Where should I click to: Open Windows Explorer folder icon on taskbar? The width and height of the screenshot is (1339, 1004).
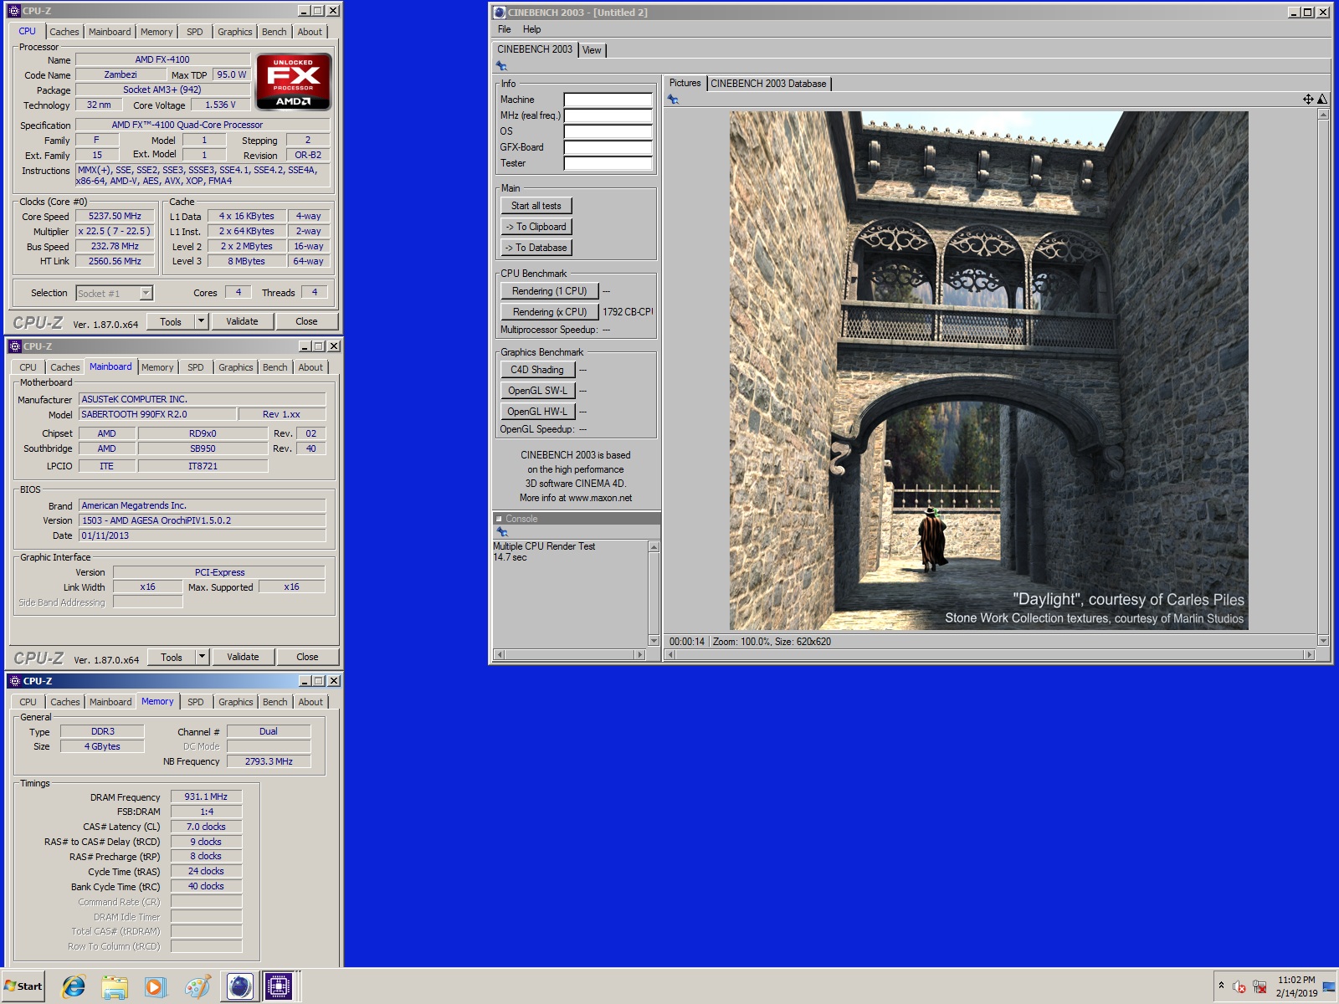pos(115,986)
